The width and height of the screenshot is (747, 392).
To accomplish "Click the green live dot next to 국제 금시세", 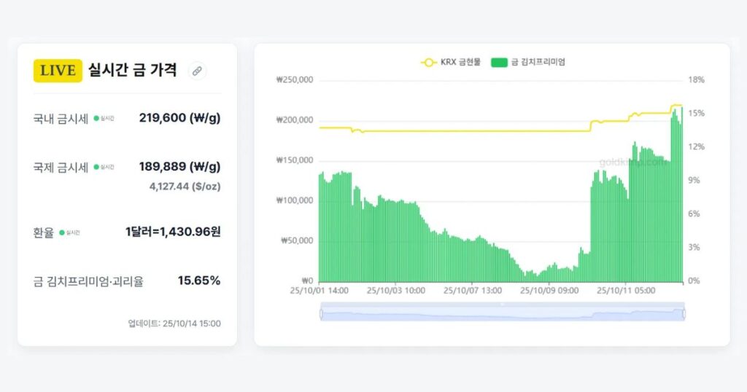I will (x=96, y=168).
